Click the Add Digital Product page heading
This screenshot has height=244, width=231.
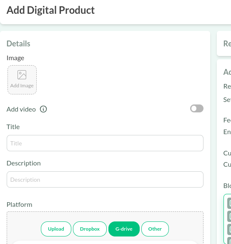pos(50,10)
